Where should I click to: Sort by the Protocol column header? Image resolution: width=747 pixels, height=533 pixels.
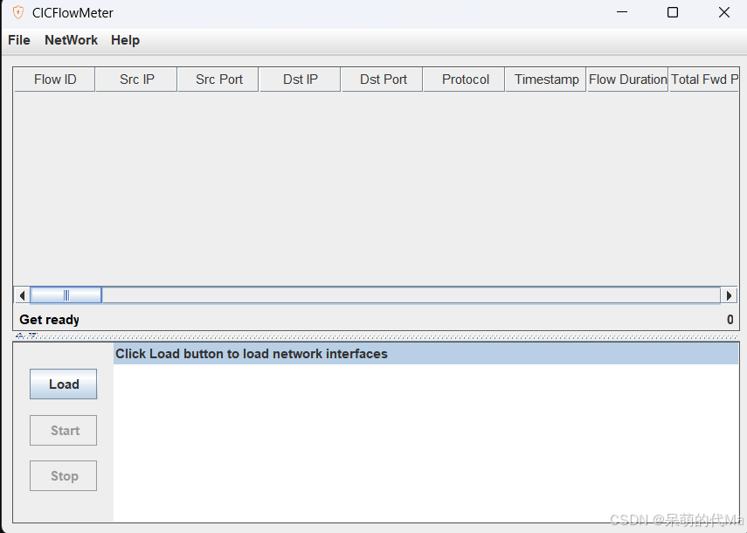[x=465, y=79]
